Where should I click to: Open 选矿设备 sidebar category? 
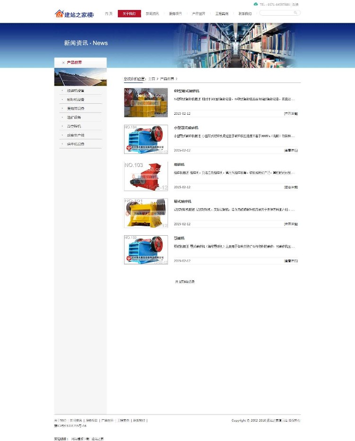point(74,117)
